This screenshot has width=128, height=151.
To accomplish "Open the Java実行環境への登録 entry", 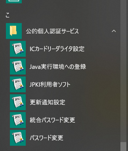I will (58, 67).
